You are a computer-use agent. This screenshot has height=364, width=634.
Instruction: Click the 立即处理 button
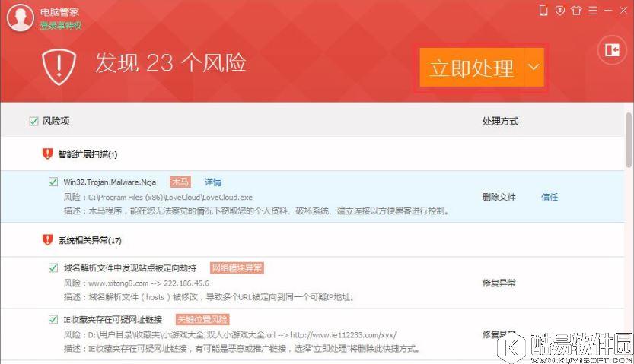click(472, 67)
